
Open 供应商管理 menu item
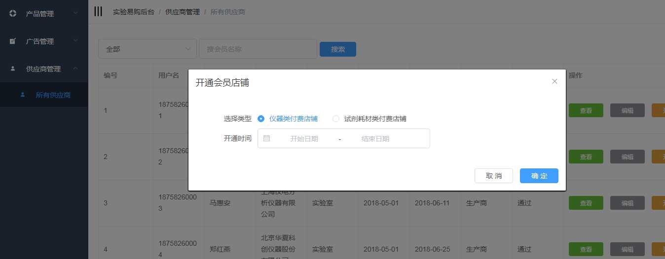[x=44, y=69]
